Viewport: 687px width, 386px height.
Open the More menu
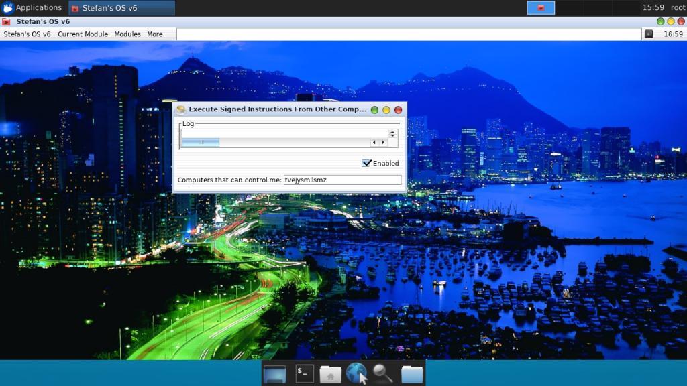click(154, 34)
